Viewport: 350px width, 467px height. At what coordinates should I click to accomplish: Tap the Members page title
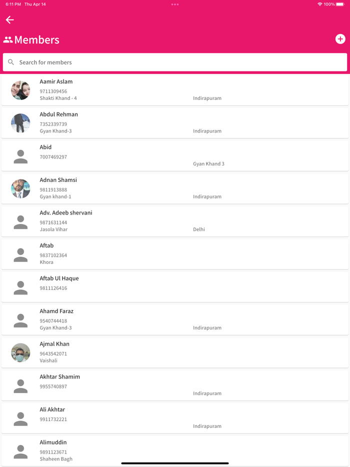click(x=37, y=40)
